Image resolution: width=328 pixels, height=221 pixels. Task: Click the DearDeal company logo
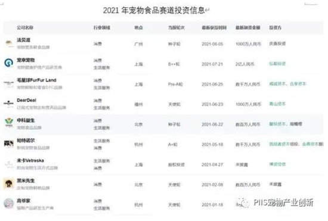coord(8,103)
